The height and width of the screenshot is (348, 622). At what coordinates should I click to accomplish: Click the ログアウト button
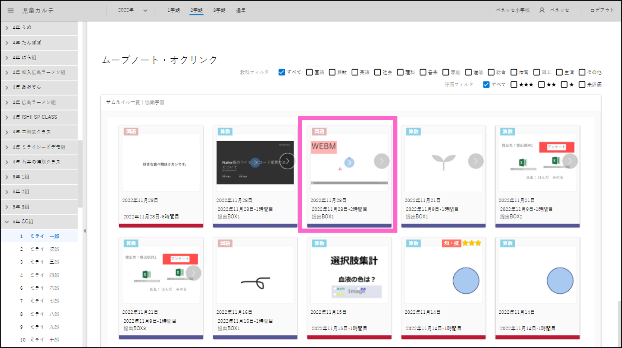click(602, 10)
